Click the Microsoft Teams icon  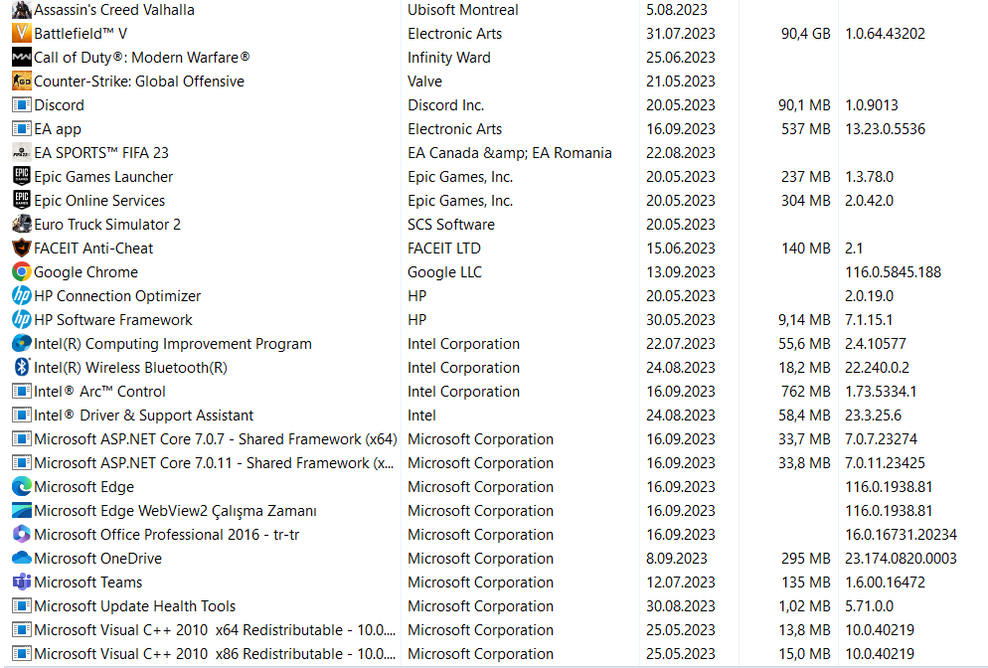[22, 582]
